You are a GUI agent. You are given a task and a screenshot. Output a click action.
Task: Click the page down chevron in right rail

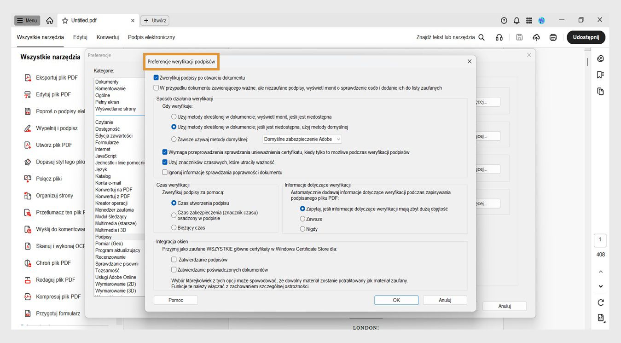tap(600, 286)
